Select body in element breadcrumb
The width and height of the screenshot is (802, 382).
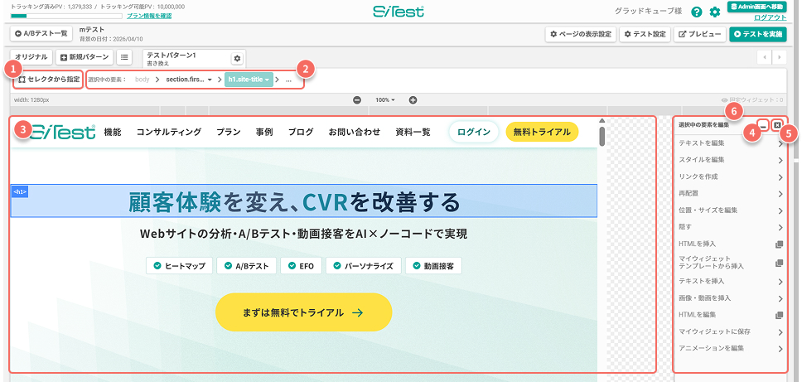point(143,80)
